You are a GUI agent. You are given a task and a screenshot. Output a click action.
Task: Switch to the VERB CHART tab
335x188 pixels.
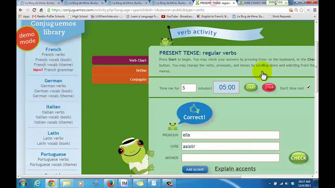coord(253,3)
